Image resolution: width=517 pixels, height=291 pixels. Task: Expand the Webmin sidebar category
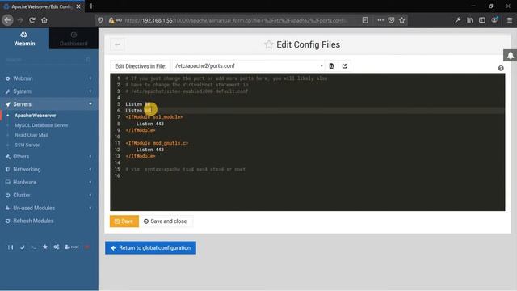tap(48, 78)
